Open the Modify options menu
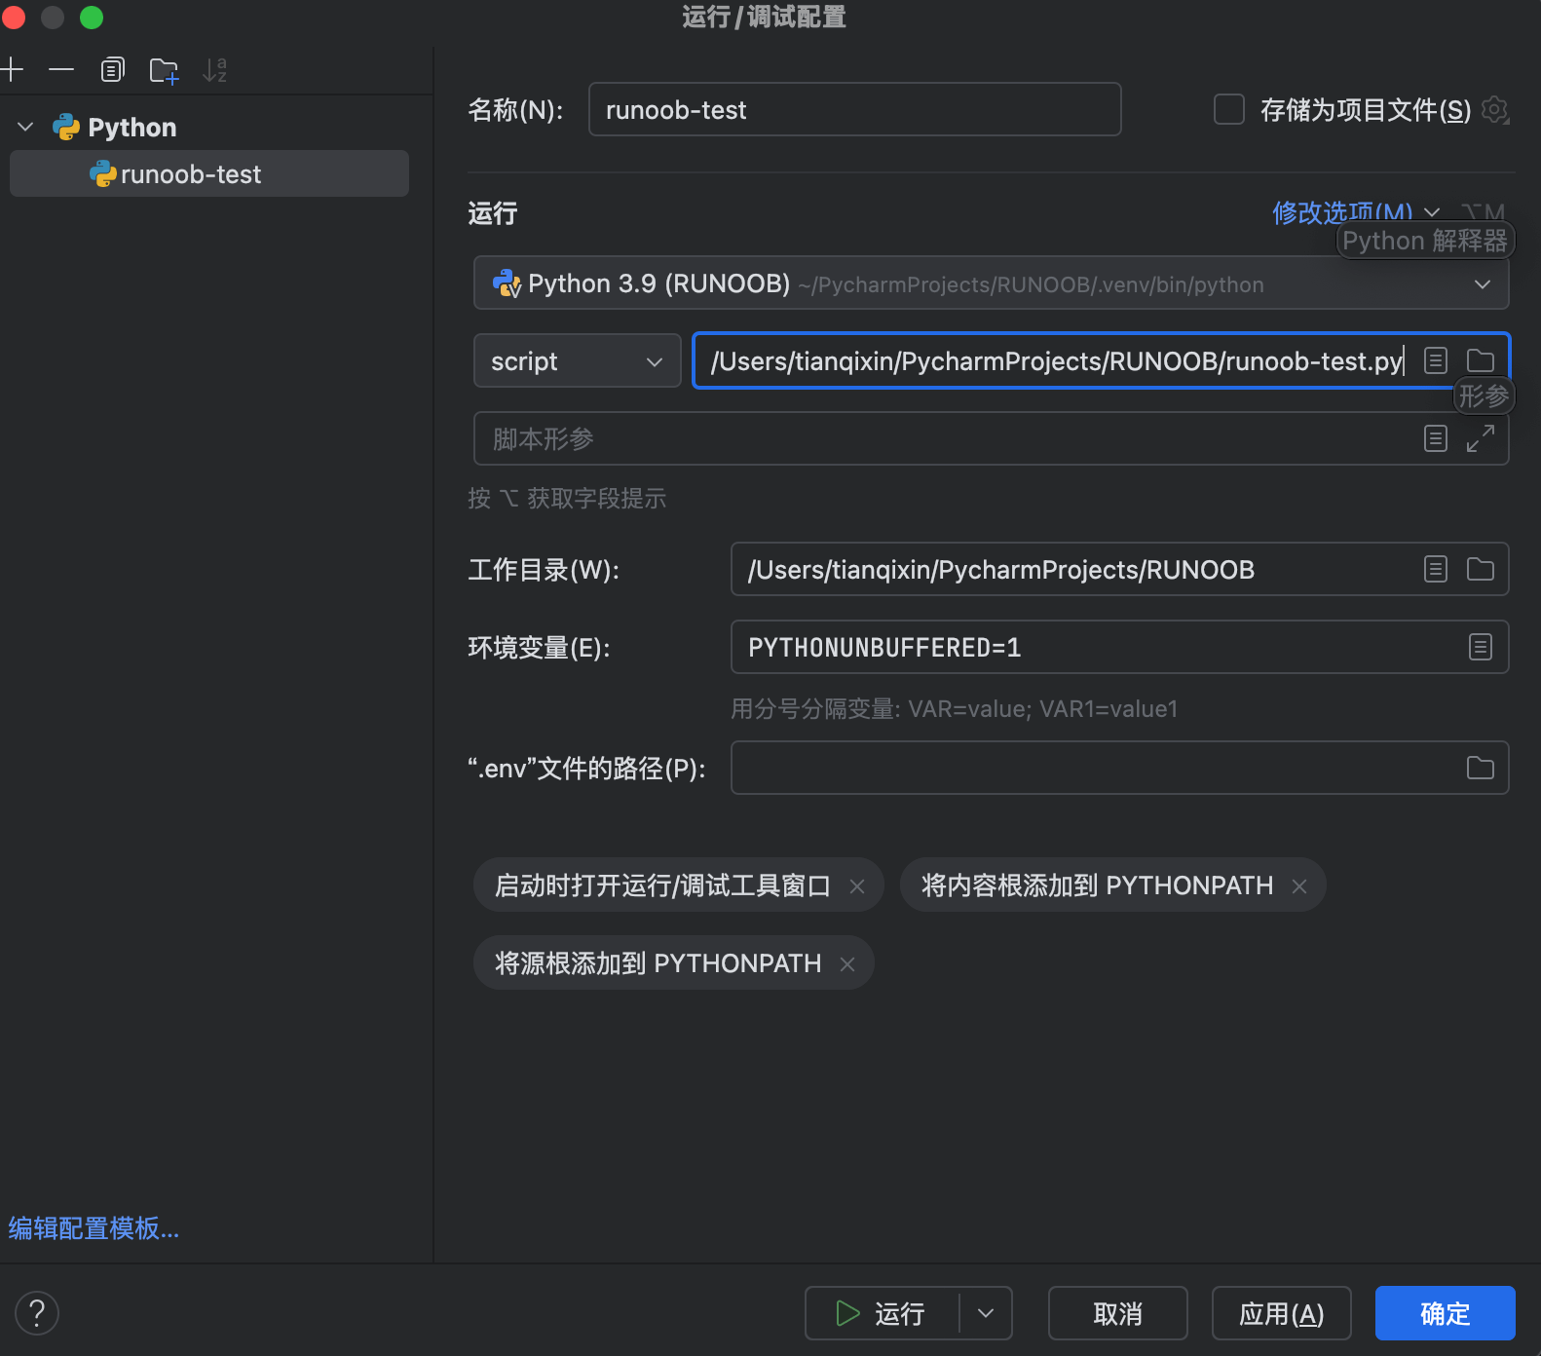The height and width of the screenshot is (1356, 1541). pyautogui.click(x=1354, y=212)
